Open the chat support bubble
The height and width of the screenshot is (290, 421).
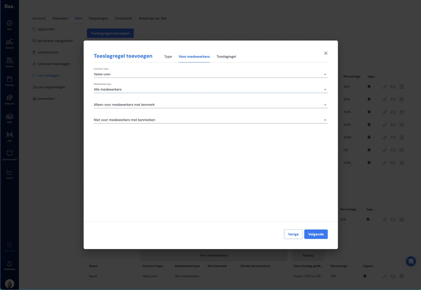[x=411, y=261]
